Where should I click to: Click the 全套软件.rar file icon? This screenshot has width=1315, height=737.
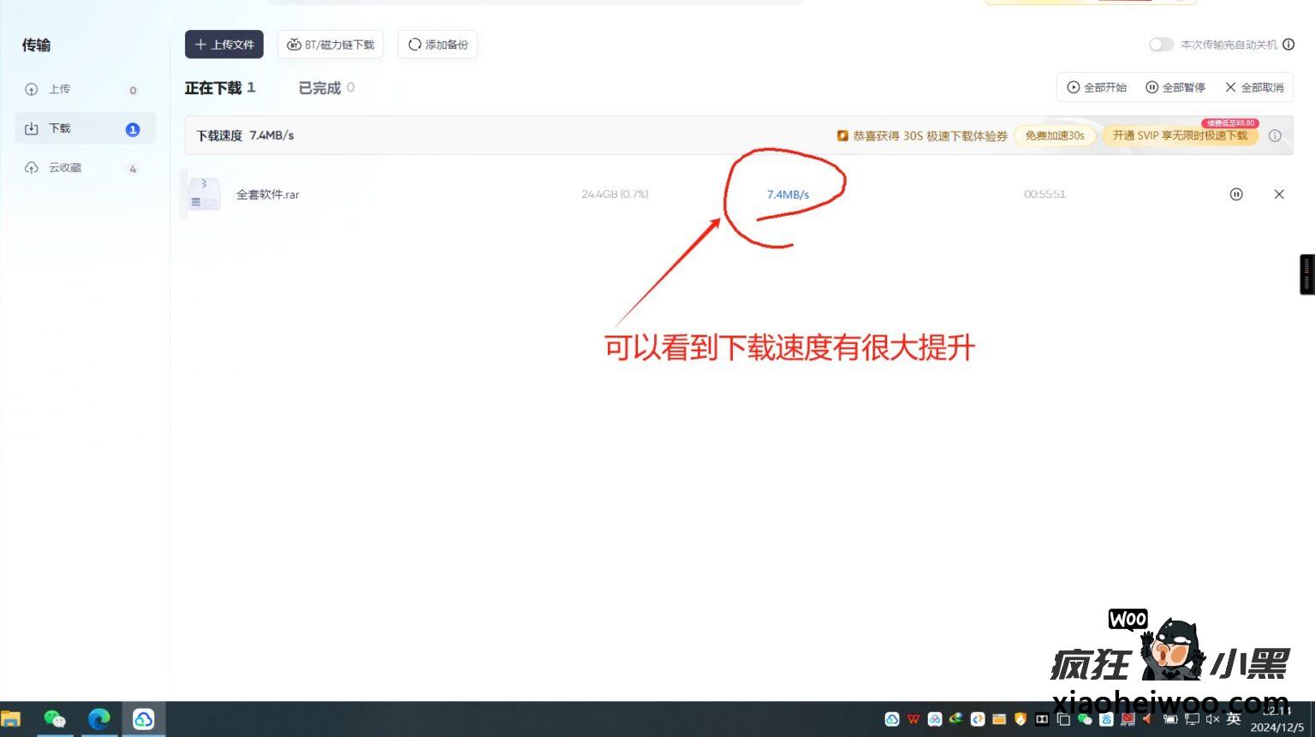coord(204,194)
